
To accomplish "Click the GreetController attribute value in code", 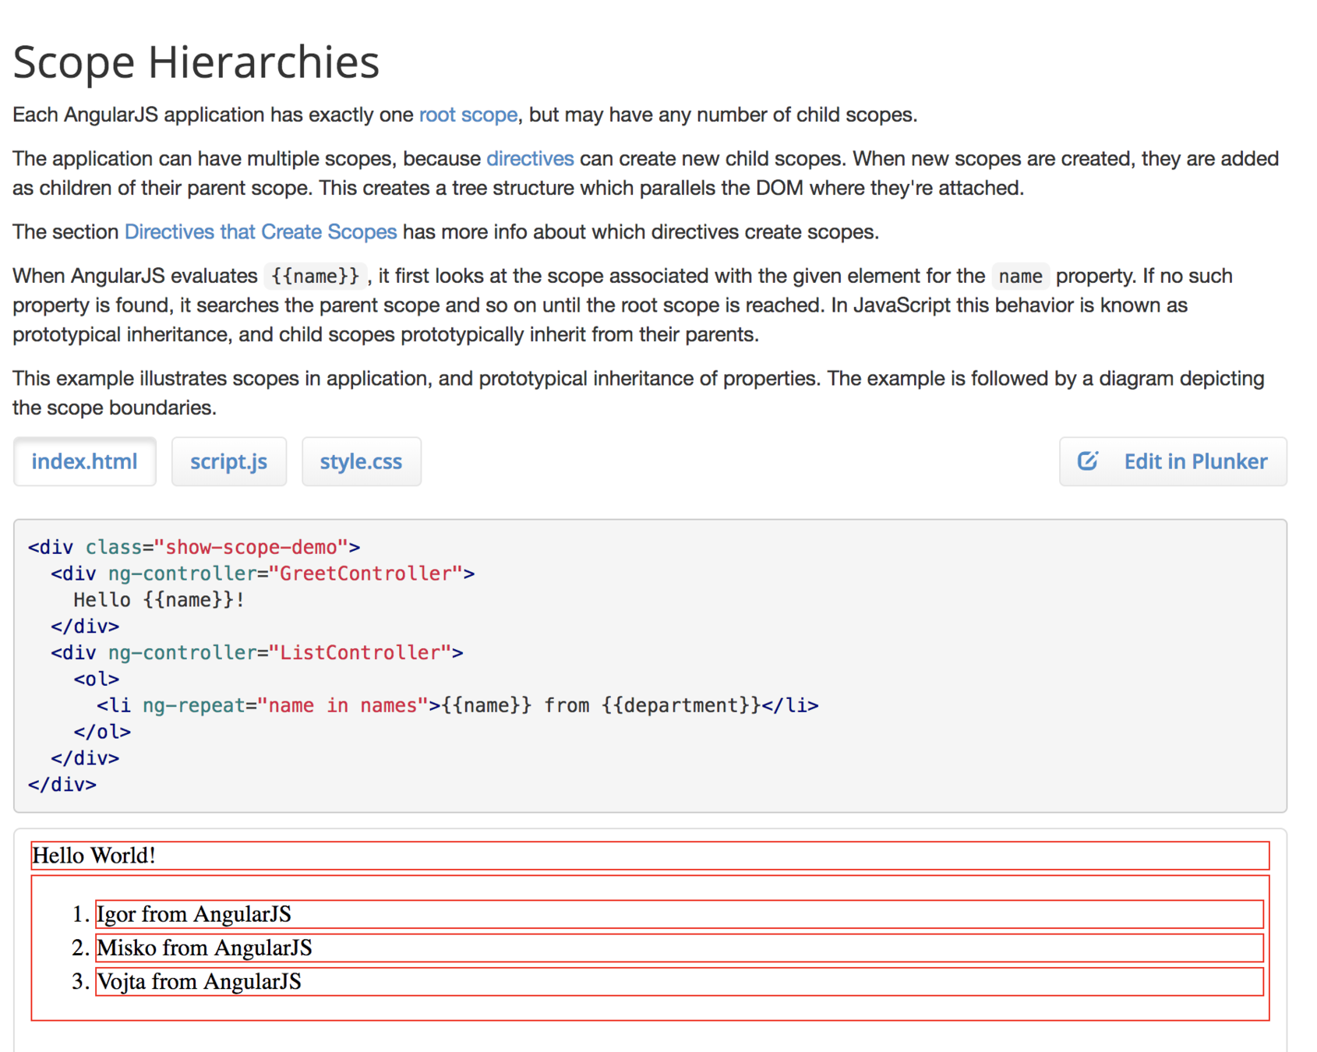I will click(x=365, y=574).
